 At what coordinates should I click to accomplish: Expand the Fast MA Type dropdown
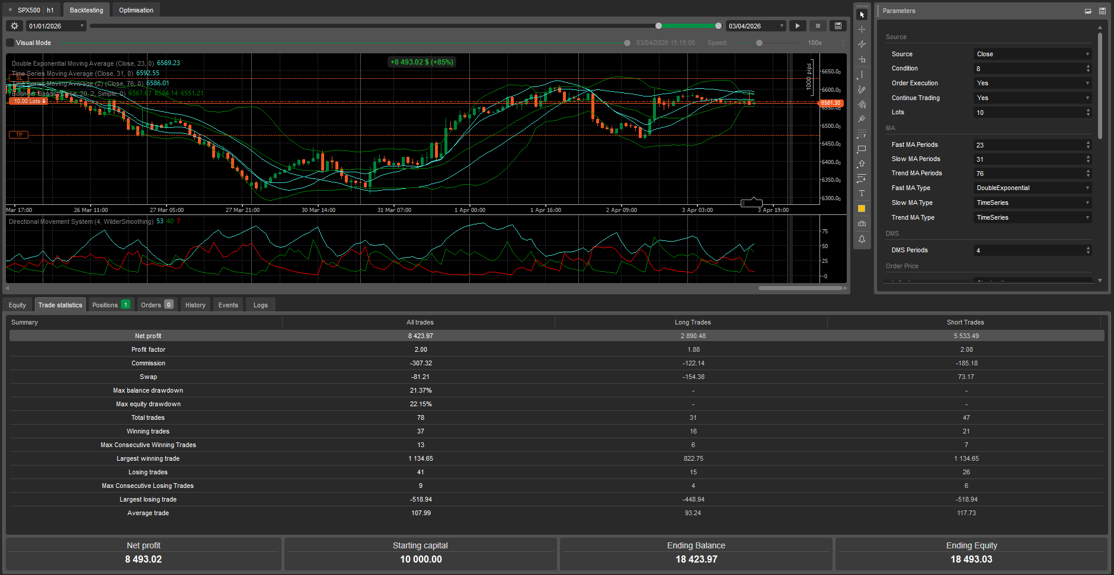1032,188
